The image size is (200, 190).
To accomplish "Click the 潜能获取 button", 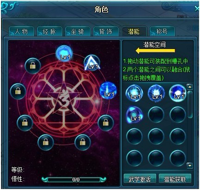I will tap(175, 179).
